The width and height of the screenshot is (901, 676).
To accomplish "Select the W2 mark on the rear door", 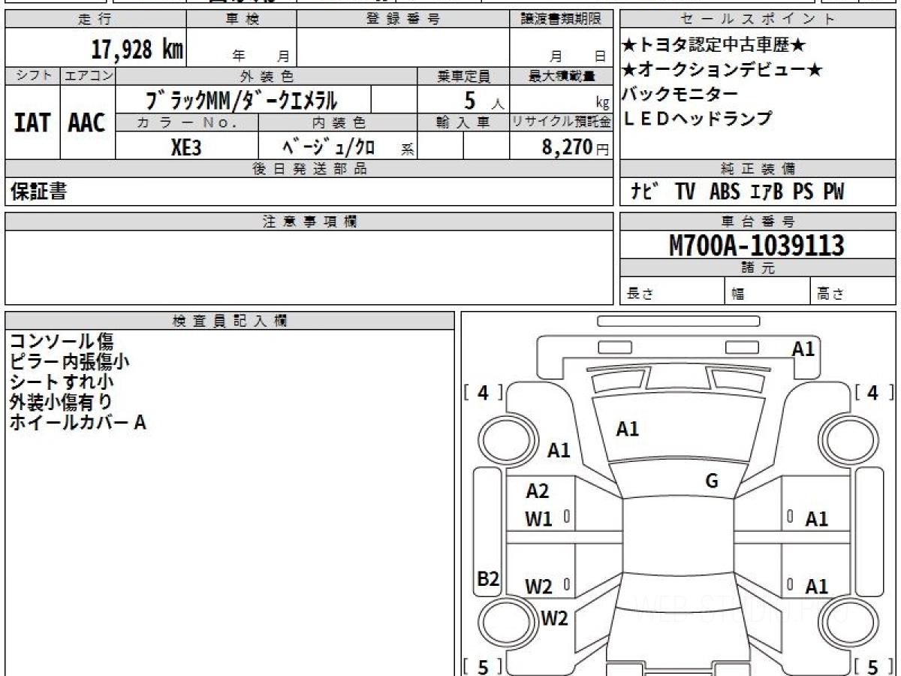I will pyautogui.click(x=538, y=587).
